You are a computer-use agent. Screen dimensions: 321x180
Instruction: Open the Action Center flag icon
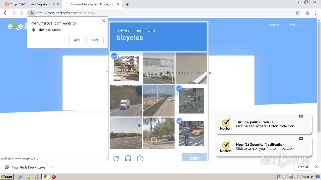click(x=297, y=177)
